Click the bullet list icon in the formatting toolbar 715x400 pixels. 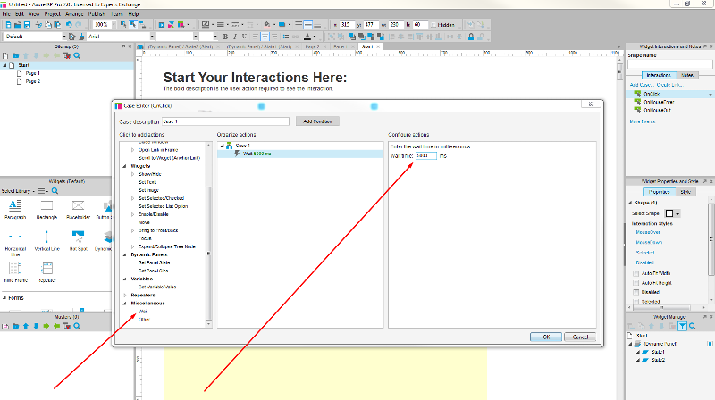[286, 37]
